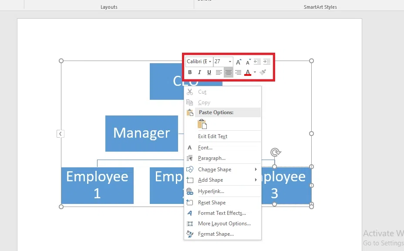Image resolution: width=404 pixels, height=251 pixels.
Task: Click the More Layout Options icon
Action: pyautogui.click(x=190, y=224)
